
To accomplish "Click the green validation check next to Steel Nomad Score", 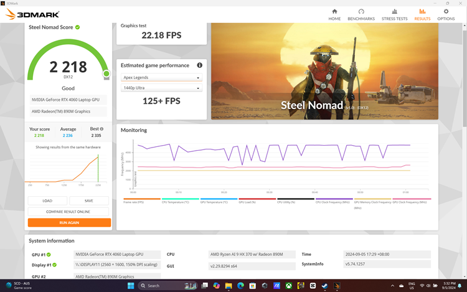I will 77,27.
